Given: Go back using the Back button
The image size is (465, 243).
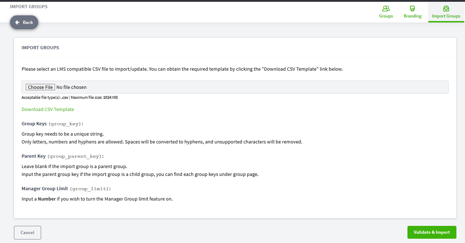Looking at the screenshot, I should [x=24, y=22].
